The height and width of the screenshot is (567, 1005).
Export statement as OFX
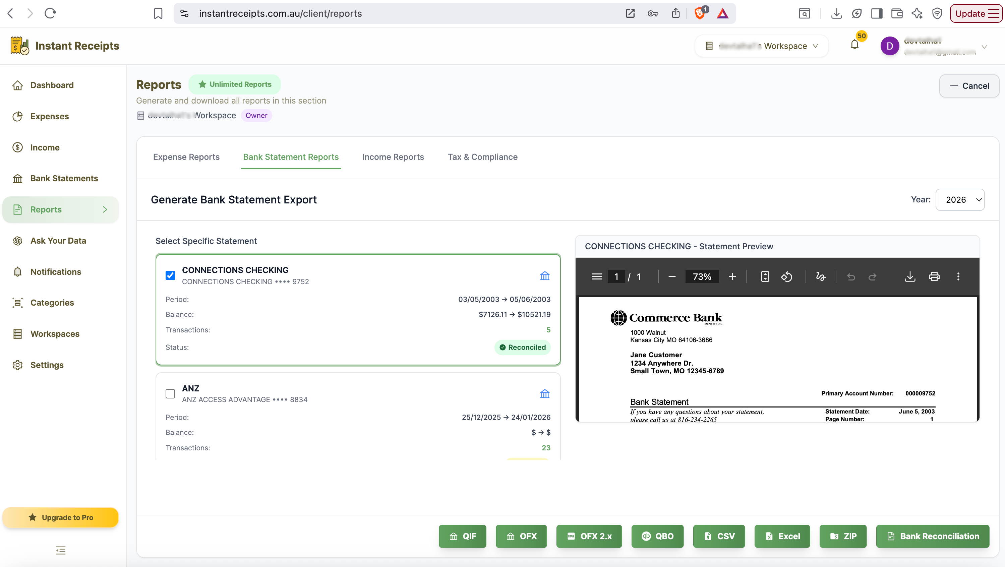pos(521,536)
